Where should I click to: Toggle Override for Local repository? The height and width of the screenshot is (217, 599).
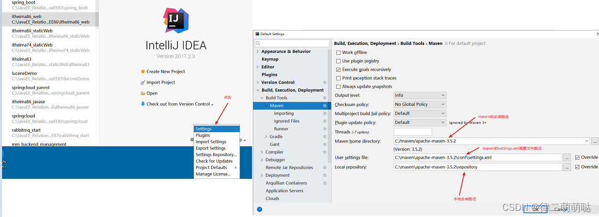[577, 167]
